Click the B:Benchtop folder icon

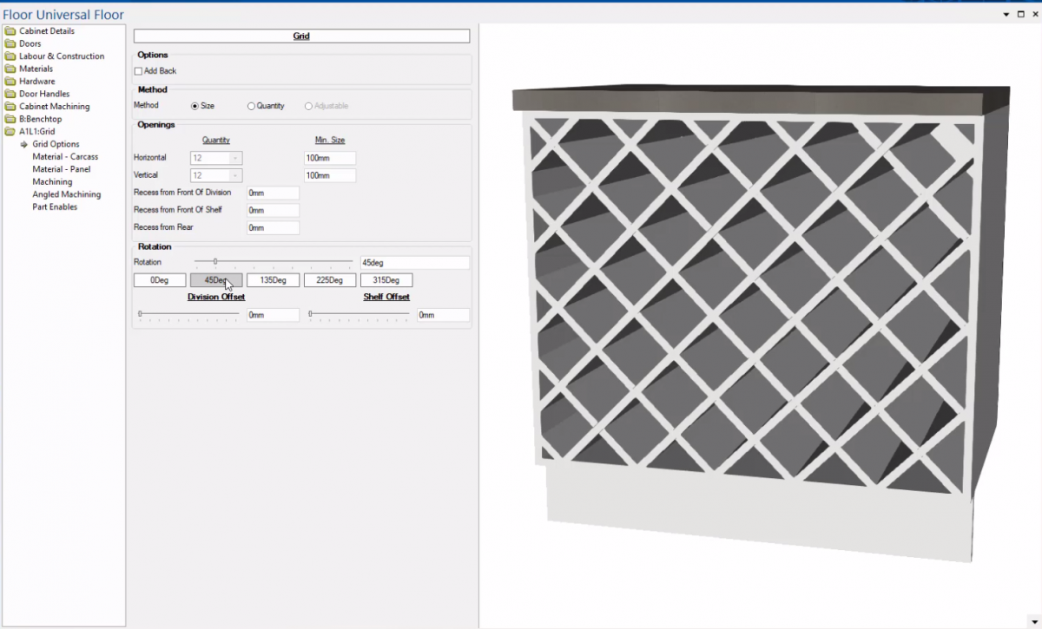(x=10, y=119)
